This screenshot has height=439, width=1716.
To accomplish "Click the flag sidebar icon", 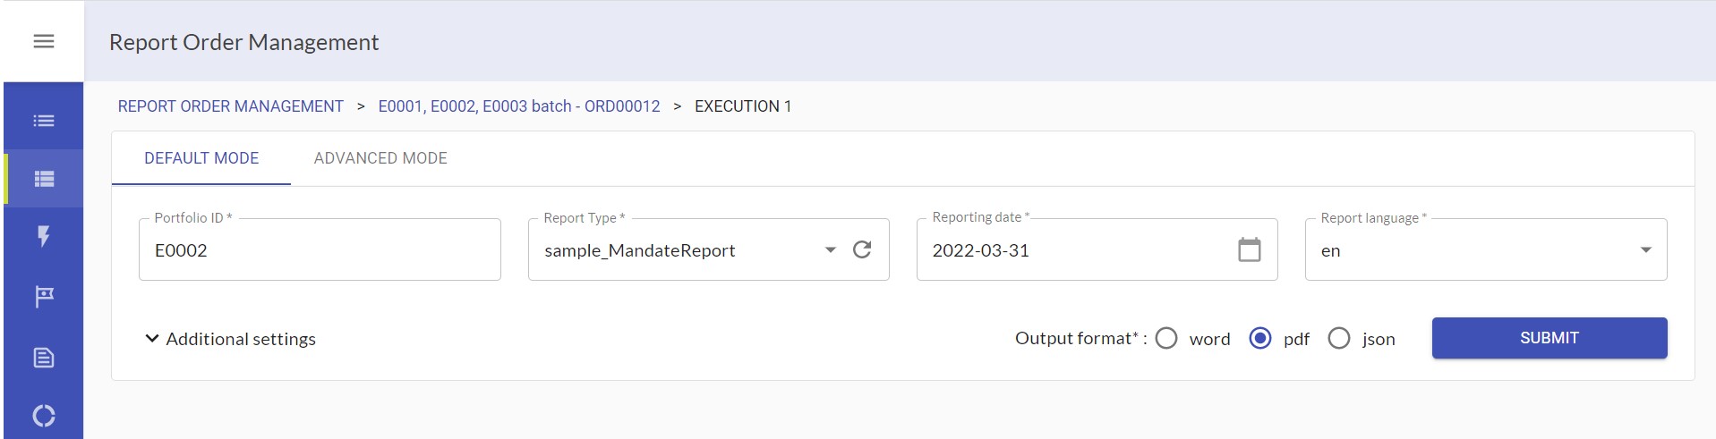I will click(43, 296).
